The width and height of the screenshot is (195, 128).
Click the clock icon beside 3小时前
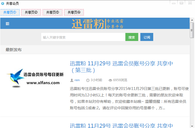(88, 80)
